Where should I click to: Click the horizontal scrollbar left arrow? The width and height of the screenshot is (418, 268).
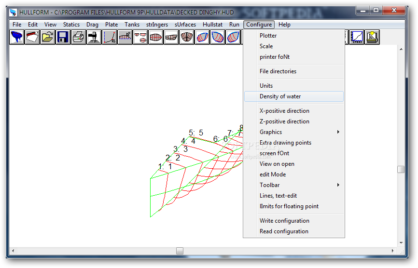coord(13,251)
